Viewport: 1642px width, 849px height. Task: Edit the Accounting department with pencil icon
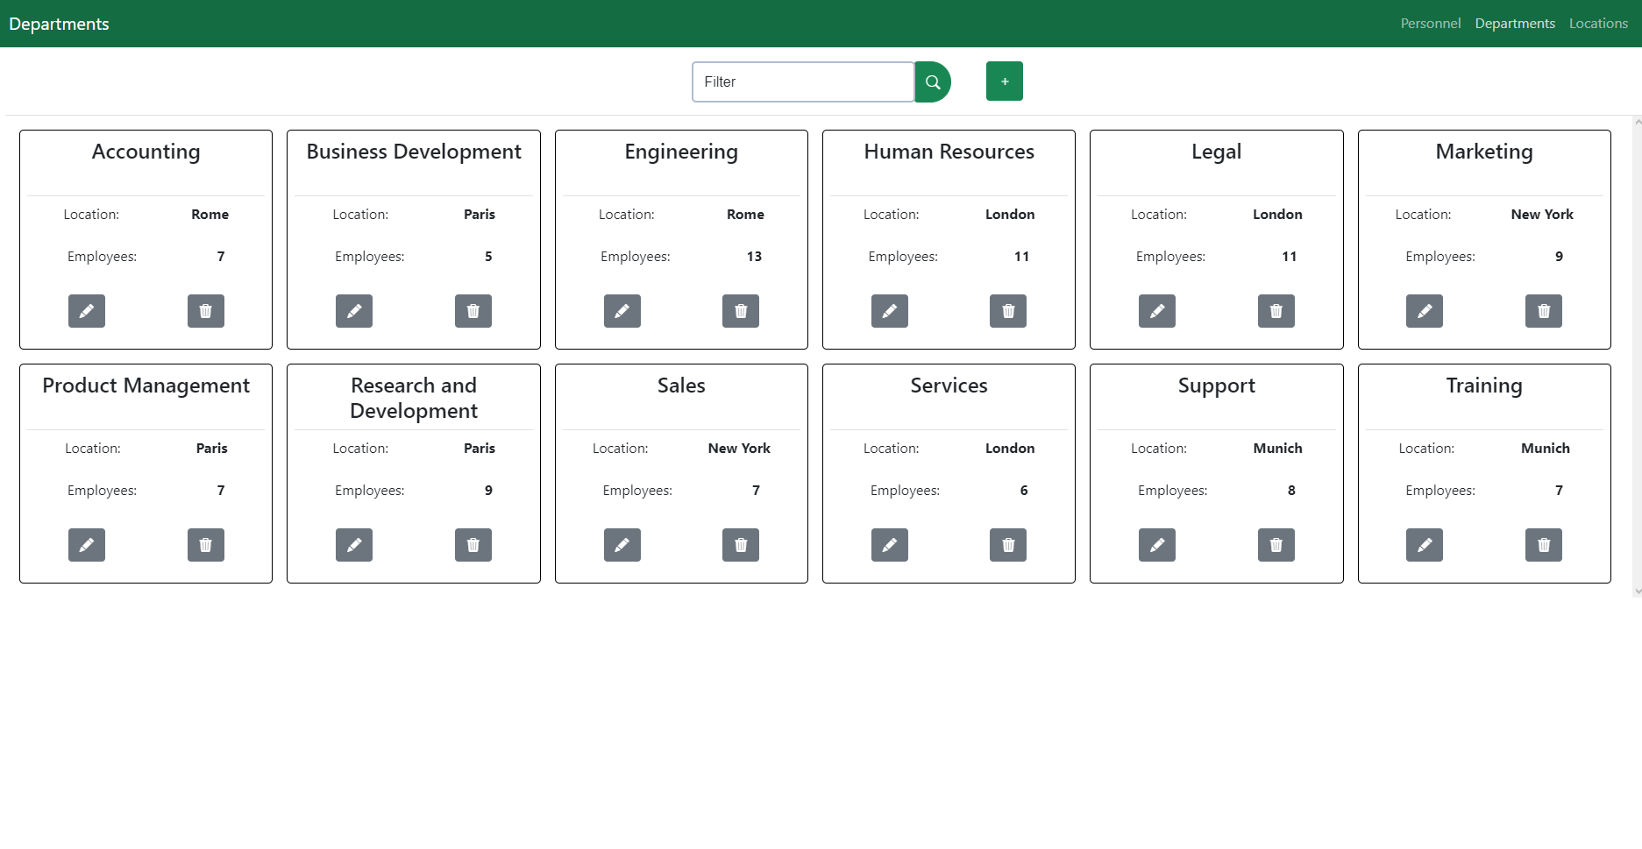(87, 311)
